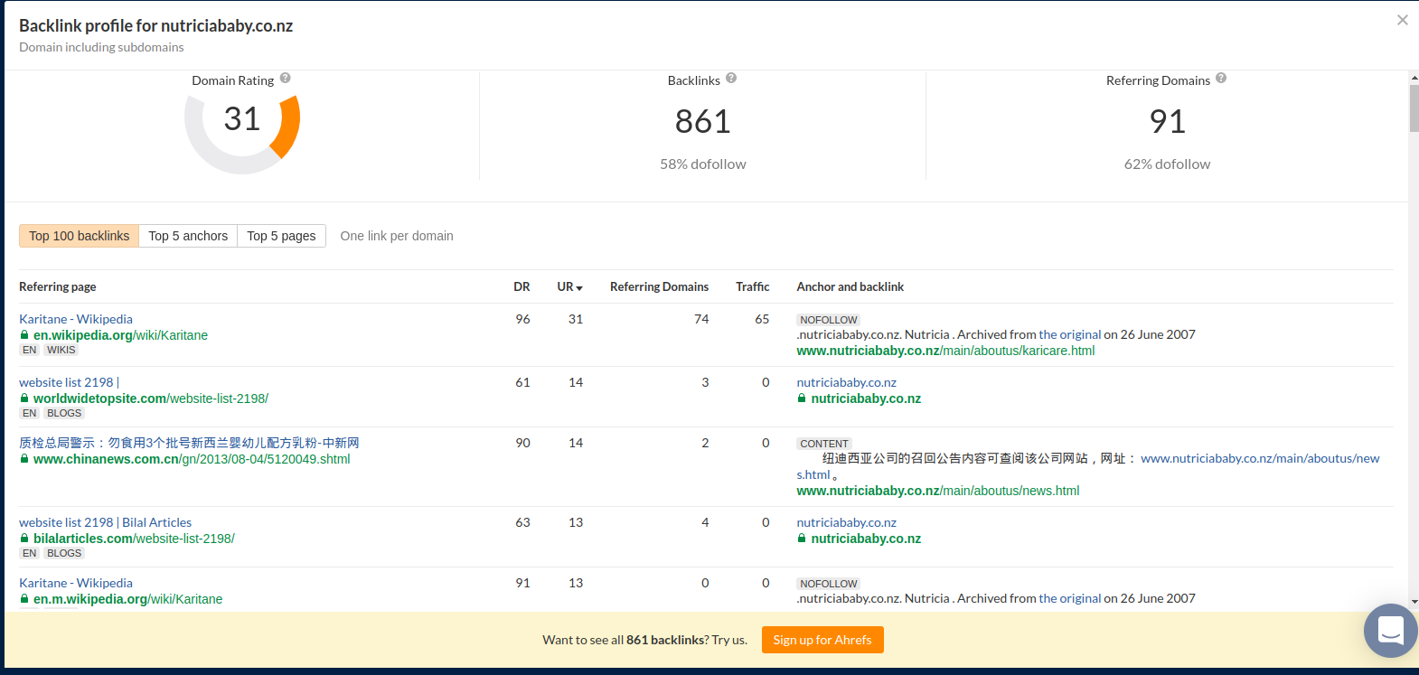Click the scrollbar up arrow

[x=1414, y=79]
